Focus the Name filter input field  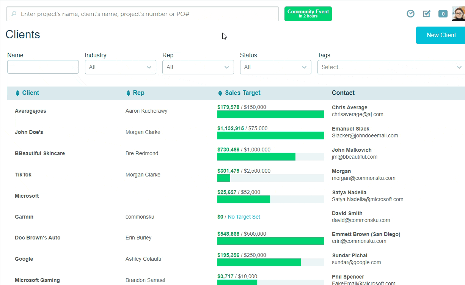43,67
